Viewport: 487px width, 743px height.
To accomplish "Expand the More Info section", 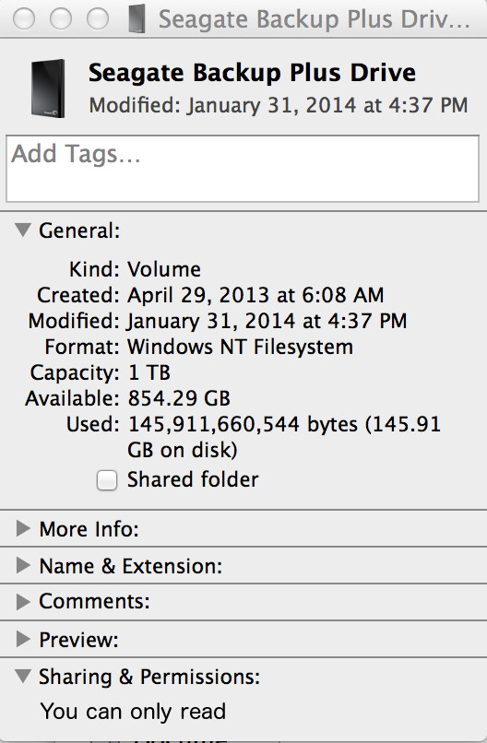I will [x=22, y=528].
